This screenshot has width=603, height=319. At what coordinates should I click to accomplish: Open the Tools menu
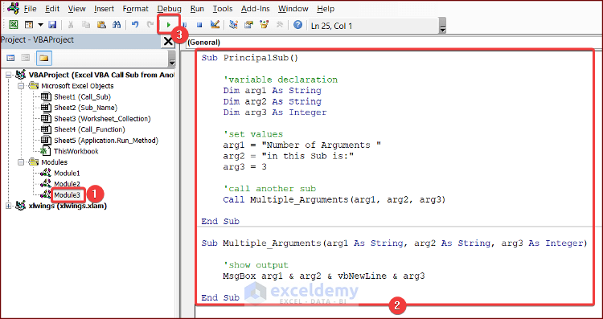(223, 9)
